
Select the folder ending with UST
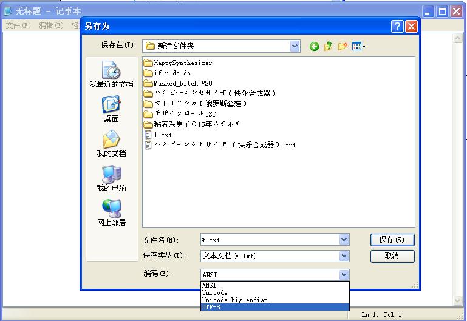tap(180, 114)
